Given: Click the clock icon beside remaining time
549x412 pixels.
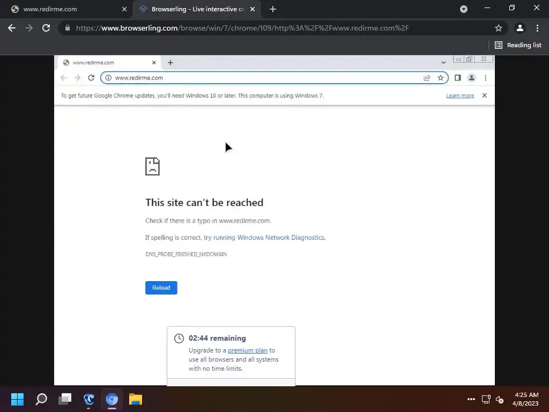Looking at the screenshot, I should click(x=179, y=338).
